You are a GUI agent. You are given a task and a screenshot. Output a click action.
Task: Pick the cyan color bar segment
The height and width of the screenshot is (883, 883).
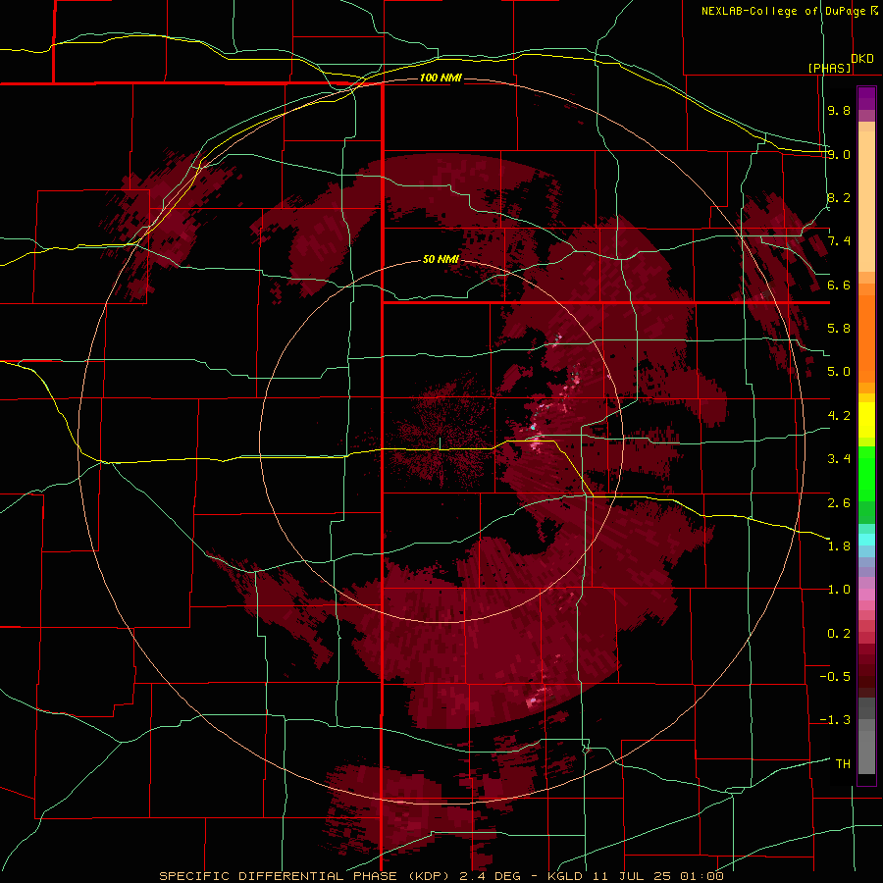866,540
